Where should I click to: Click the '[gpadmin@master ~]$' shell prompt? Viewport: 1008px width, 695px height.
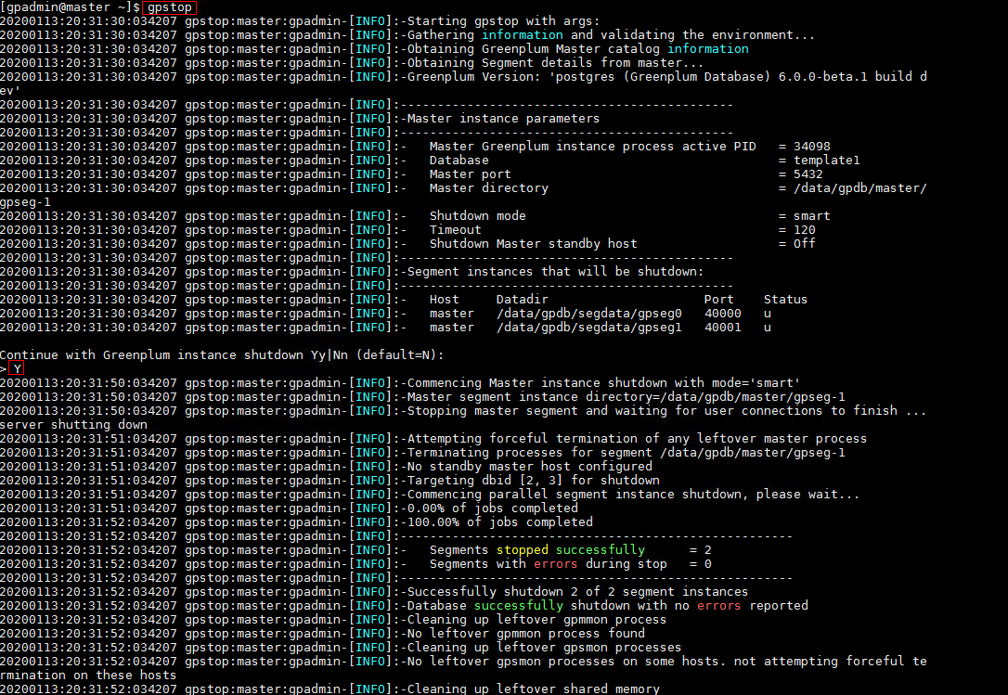[70, 7]
